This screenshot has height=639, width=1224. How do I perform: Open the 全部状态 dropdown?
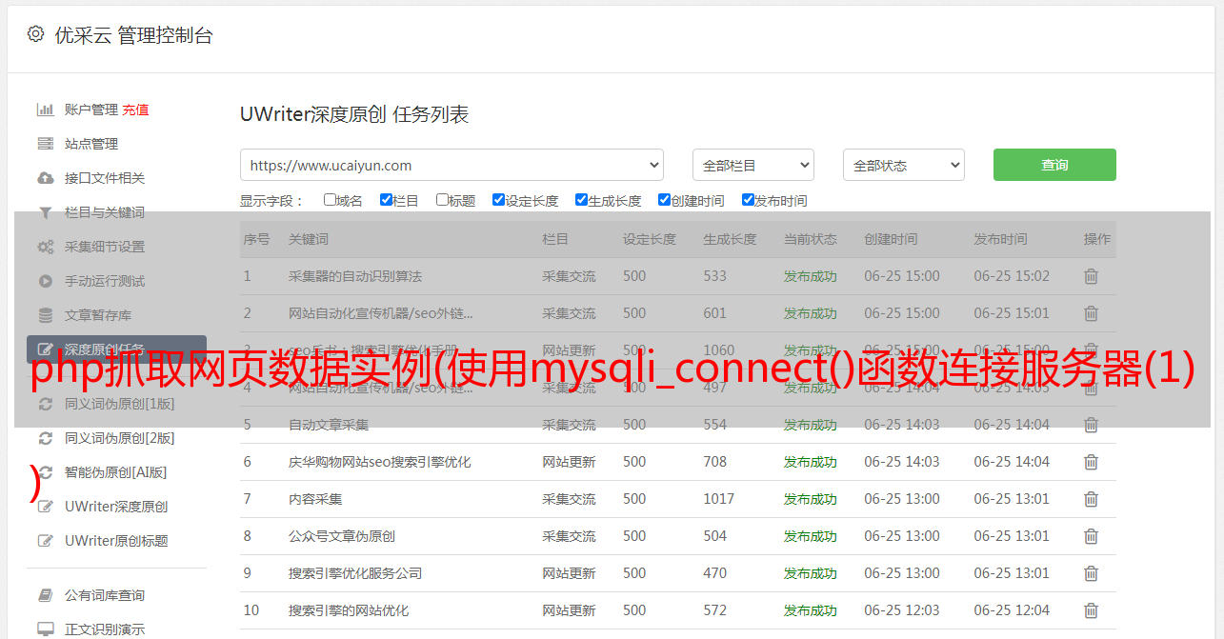[x=903, y=165]
